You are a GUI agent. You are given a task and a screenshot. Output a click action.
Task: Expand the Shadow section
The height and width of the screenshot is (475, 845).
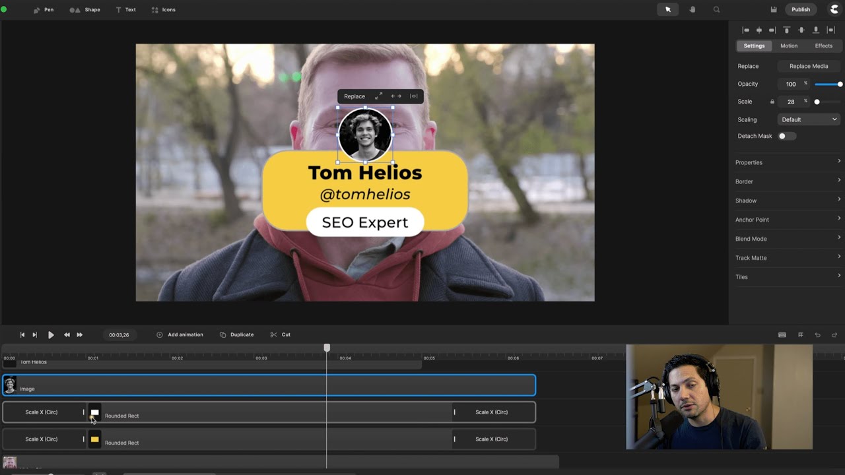[x=787, y=201]
